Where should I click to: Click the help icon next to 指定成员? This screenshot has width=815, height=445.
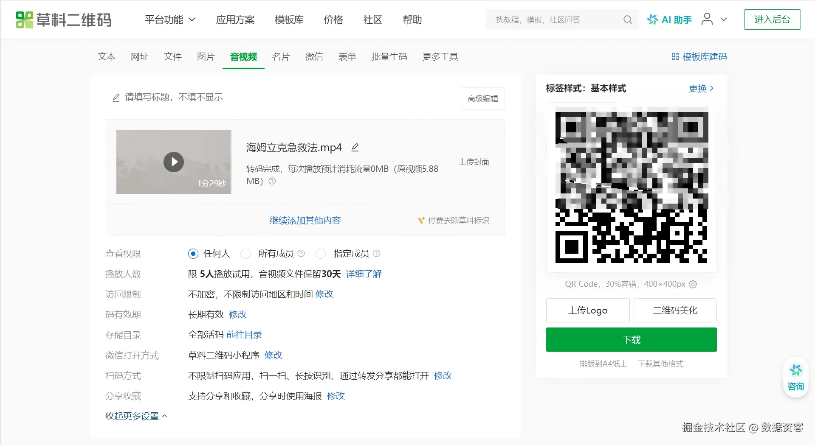[x=376, y=253]
